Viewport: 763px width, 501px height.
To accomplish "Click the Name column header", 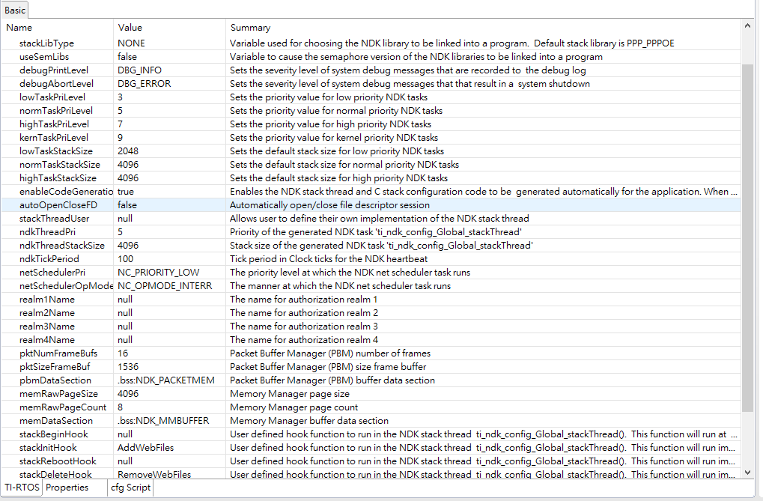I will (19, 28).
